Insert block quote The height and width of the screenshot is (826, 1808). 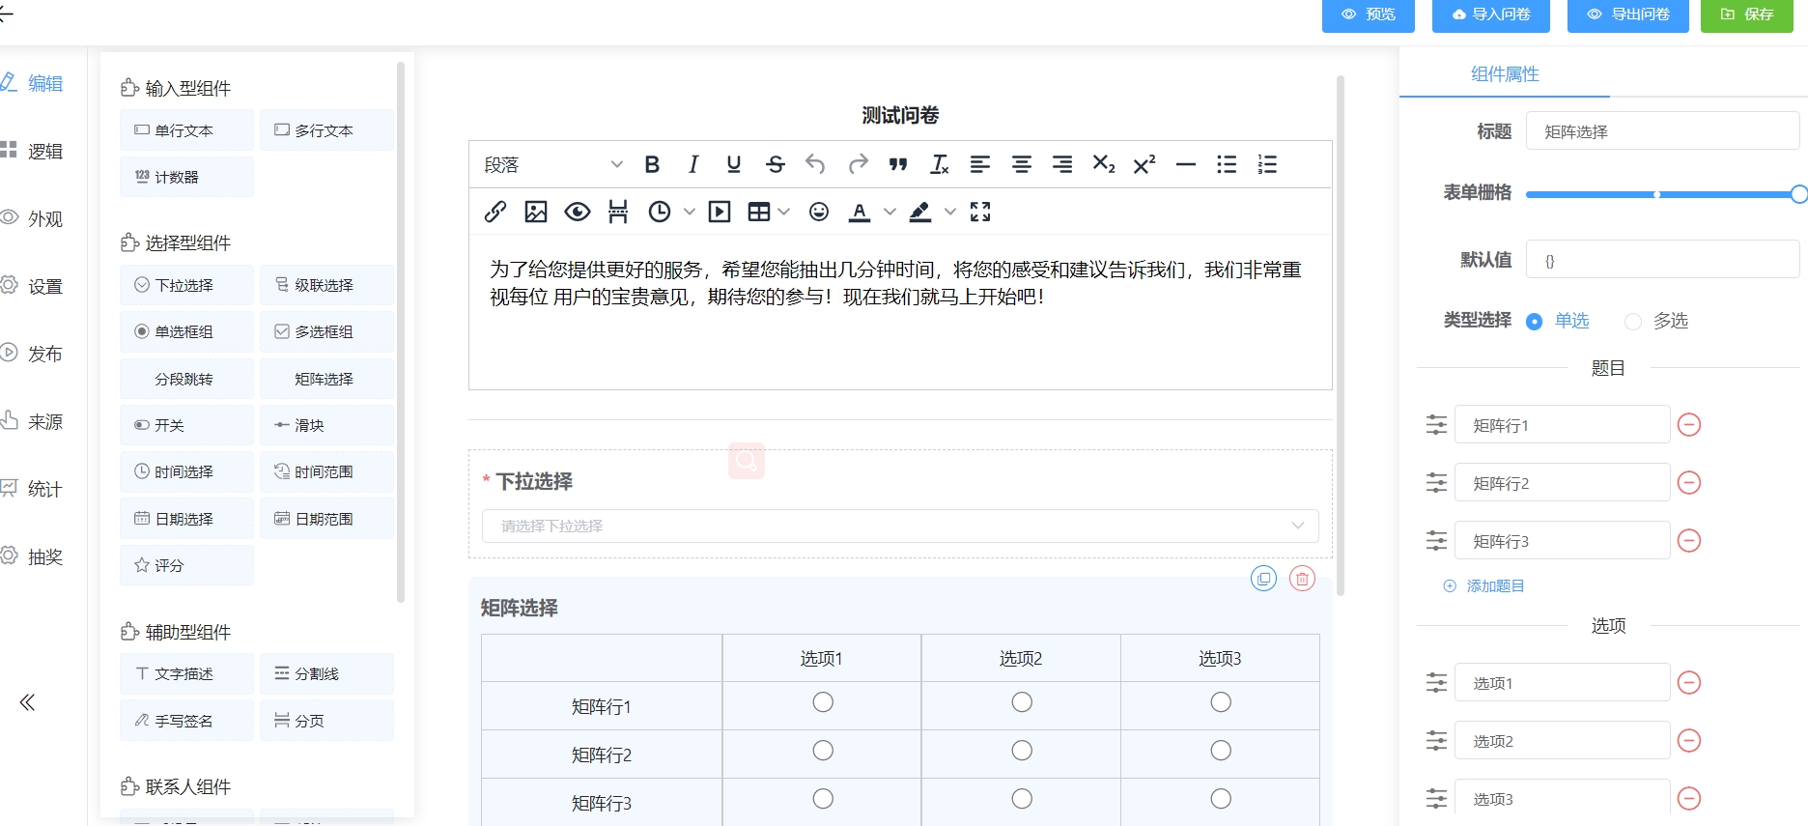(898, 164)
